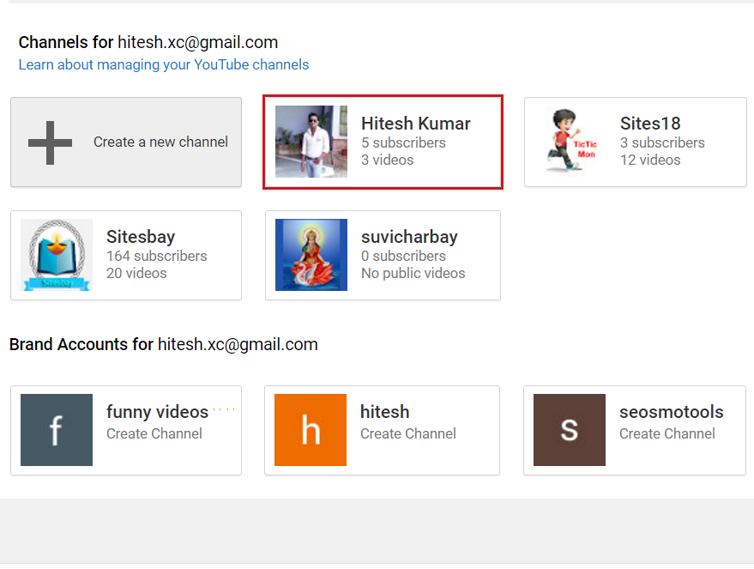Open the hitesh brand account name
754x569 pixels.
pyautogui.click(x=384, y=412)
